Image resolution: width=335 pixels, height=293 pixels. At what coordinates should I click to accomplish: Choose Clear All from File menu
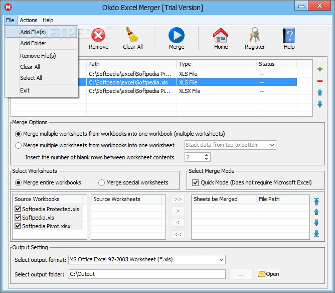click(41, 67)
